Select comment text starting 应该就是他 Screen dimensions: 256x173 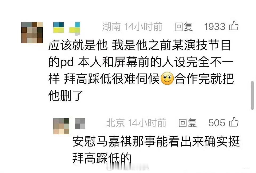click(141, 70)
